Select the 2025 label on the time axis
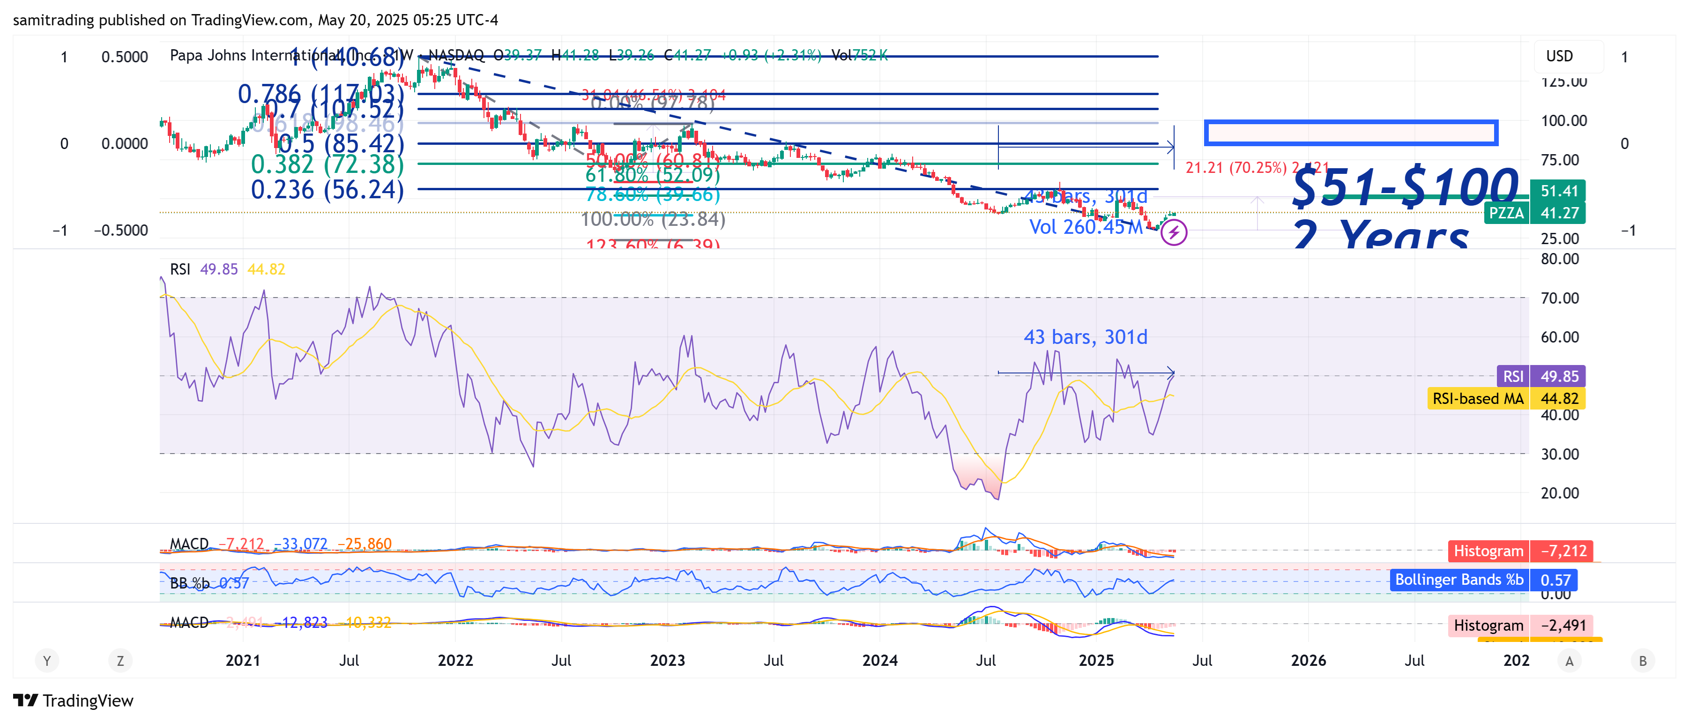1689x723 pixels. pos(1096,661)
